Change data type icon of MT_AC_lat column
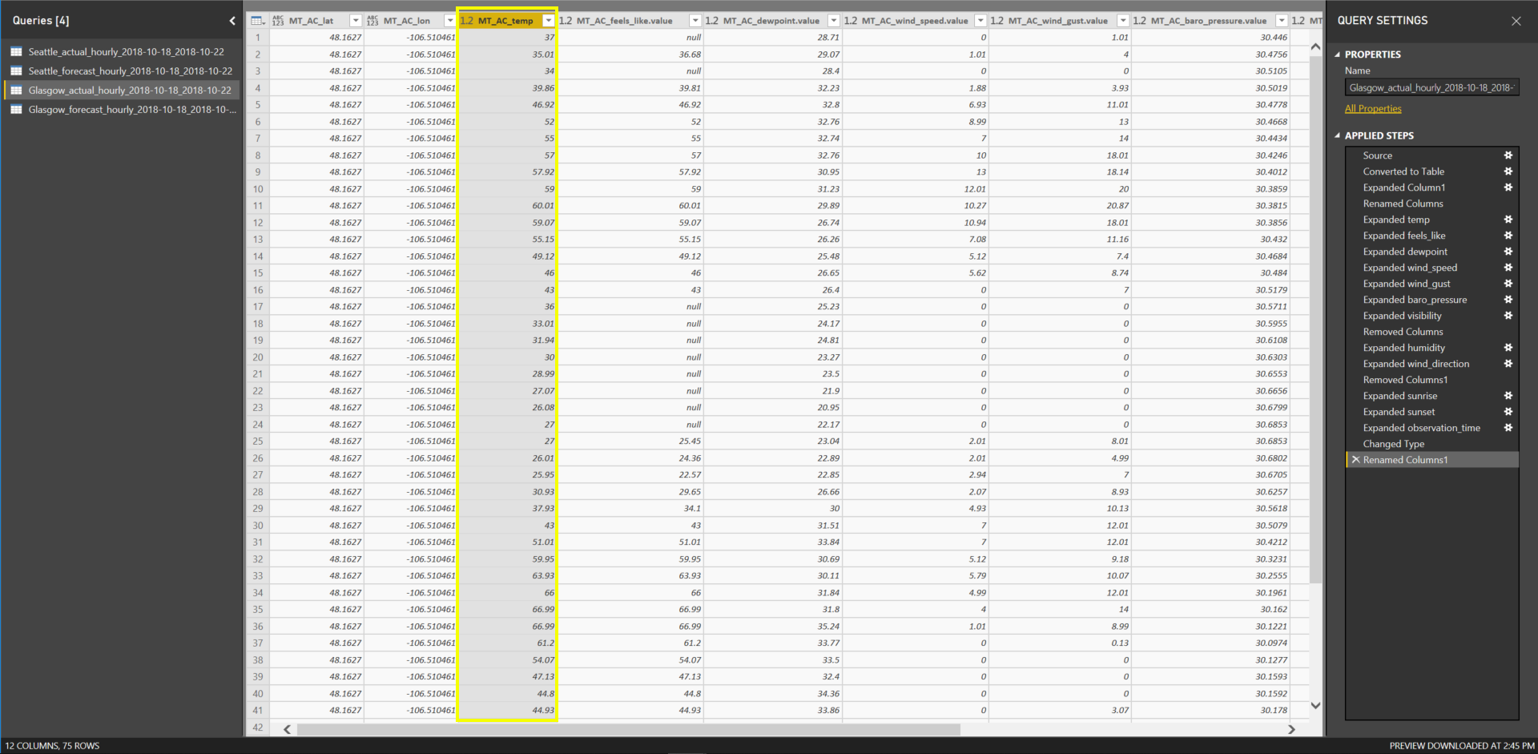 (x=278, y=21)
